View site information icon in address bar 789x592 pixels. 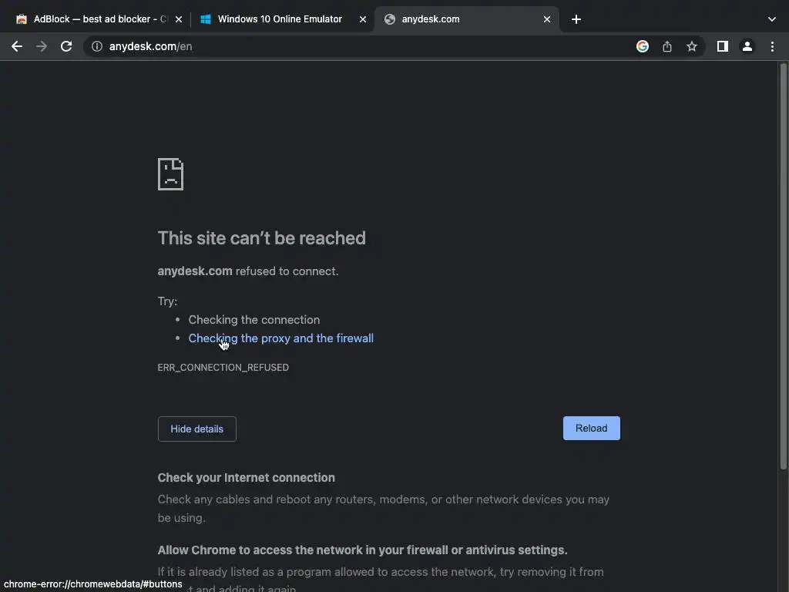(x=96, y=46)
